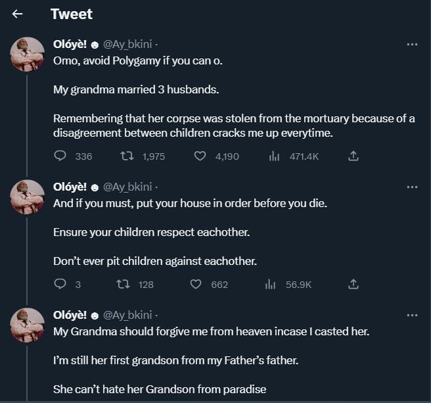Click @Ay_bkini handle on second tweet

pos(127,187)
